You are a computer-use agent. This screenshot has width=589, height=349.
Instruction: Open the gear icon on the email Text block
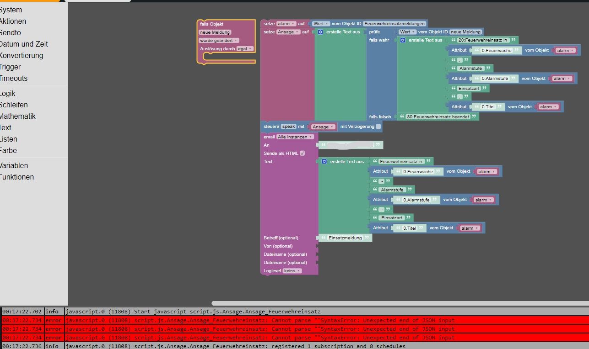(324, 162)
